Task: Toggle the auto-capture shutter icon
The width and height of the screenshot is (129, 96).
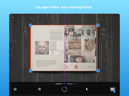Action: (40, 89)
